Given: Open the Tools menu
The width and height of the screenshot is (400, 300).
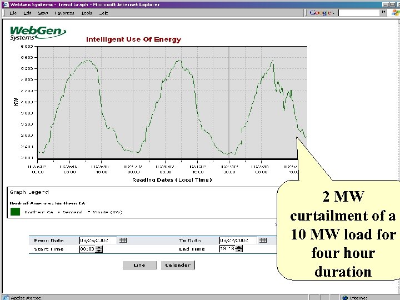Looking at the screenshot, I should (87, 13).
